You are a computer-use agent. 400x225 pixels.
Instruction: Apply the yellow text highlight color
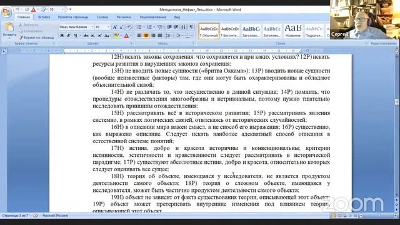(x=116, y=36)
